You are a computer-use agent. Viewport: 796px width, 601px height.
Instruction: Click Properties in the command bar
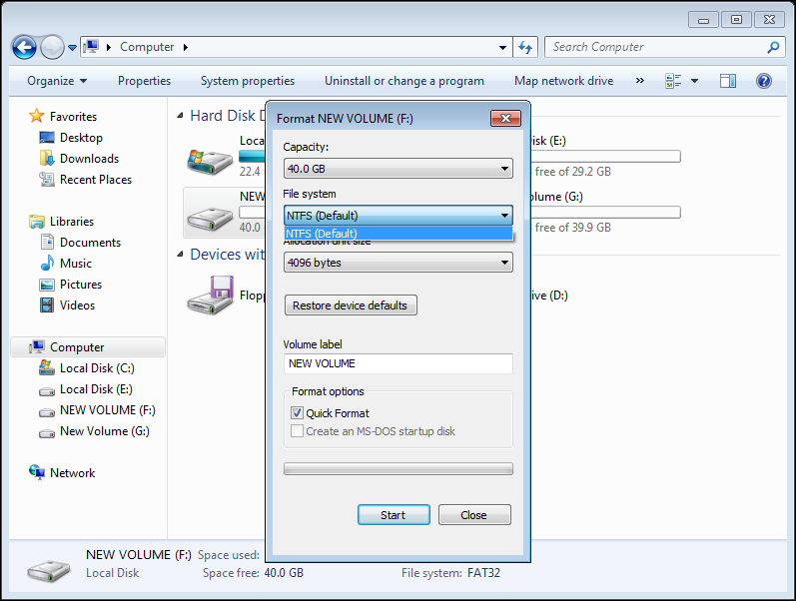click(144, 81)
